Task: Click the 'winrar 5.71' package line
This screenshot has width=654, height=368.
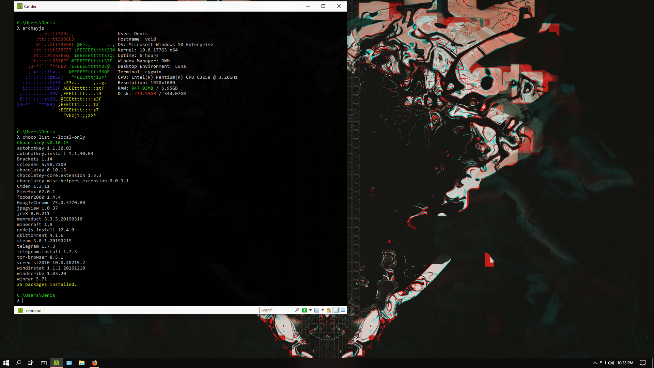Action: [32, 279]
